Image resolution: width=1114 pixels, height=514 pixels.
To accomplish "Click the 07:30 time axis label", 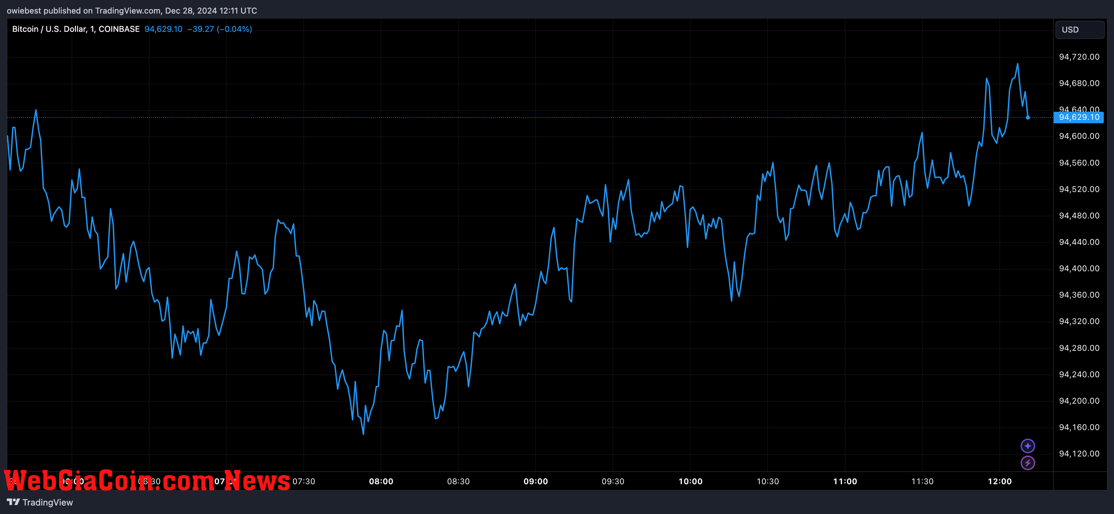I will click(303, 481).
